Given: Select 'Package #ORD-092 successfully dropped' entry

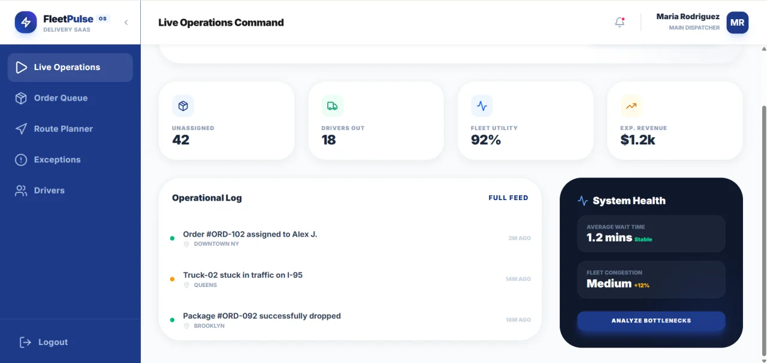Looking at the screenshot, I should coord(262,316).
